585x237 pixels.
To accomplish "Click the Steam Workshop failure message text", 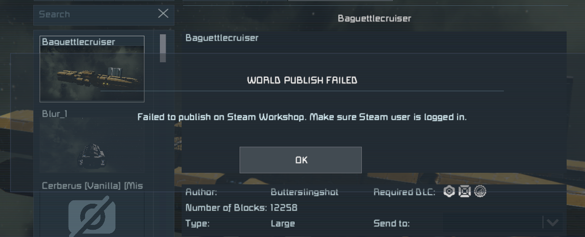I will (x=302, y=117).
